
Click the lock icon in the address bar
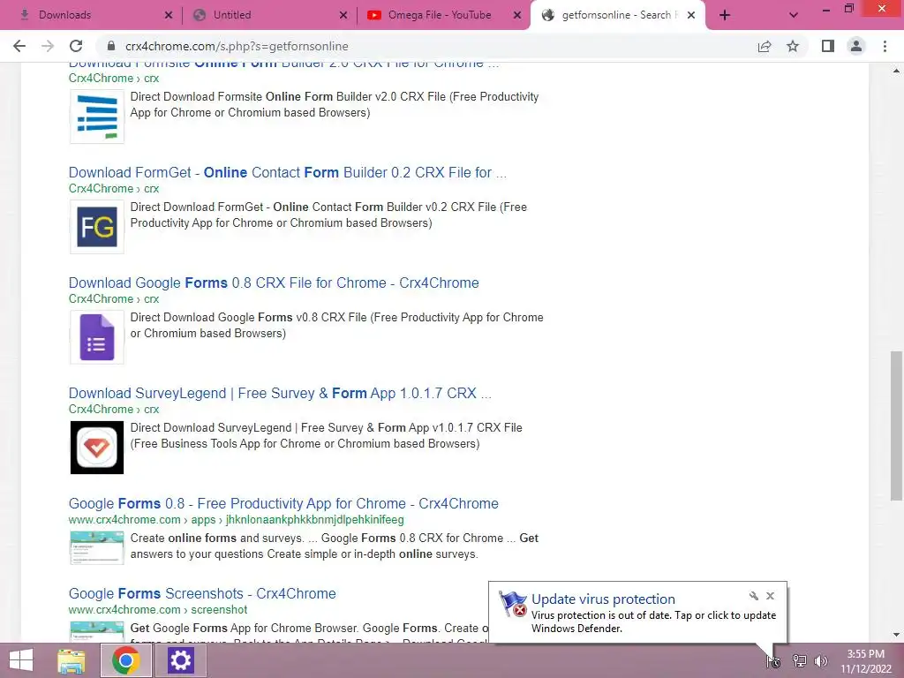(x=111, y=46)
